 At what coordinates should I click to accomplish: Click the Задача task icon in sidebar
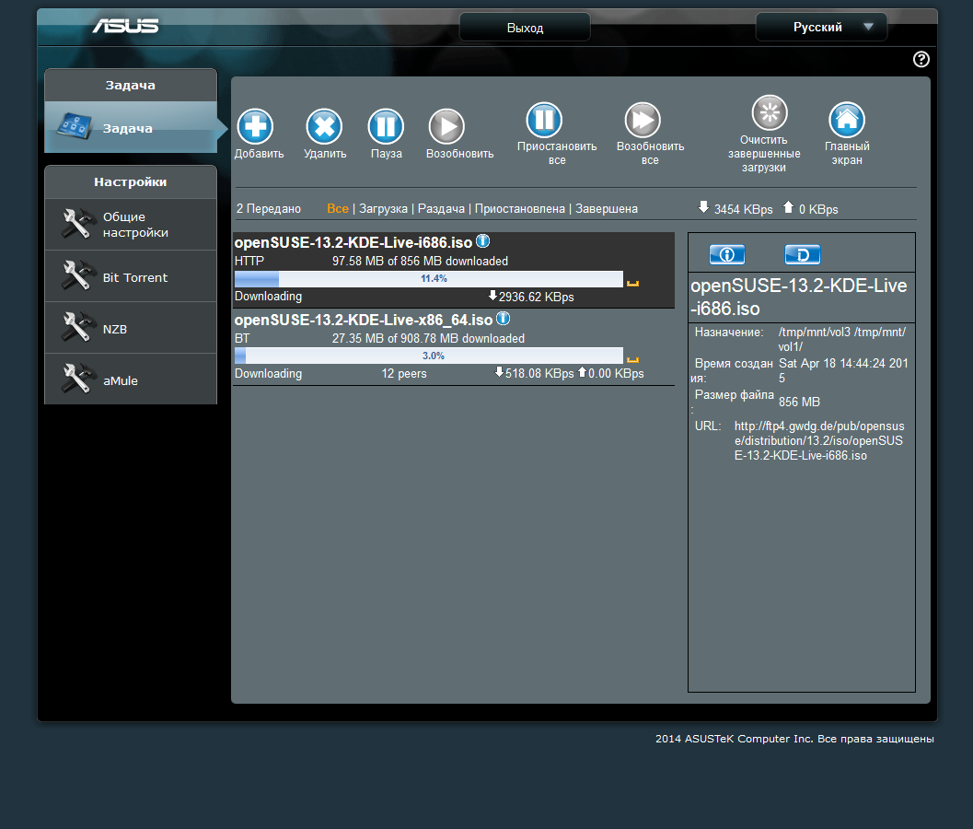[x=75, y=125]
